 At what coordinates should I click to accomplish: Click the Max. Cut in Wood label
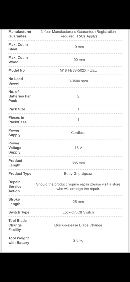[18, 60]
